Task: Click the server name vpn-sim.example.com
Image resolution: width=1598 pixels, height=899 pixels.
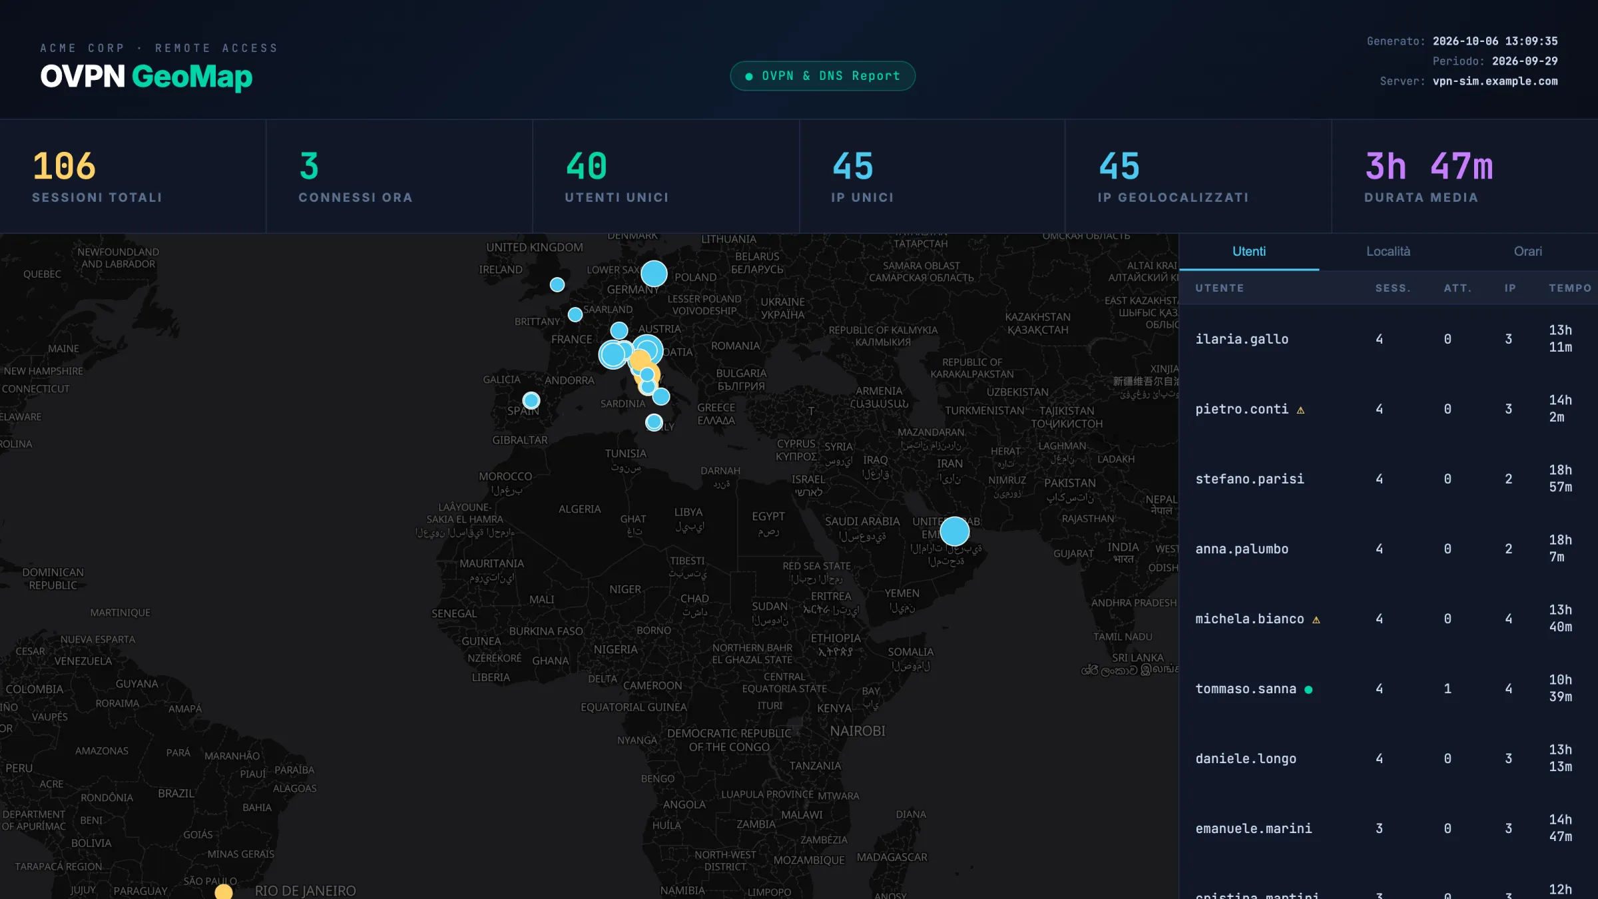Action: (x=1495, y=81)
